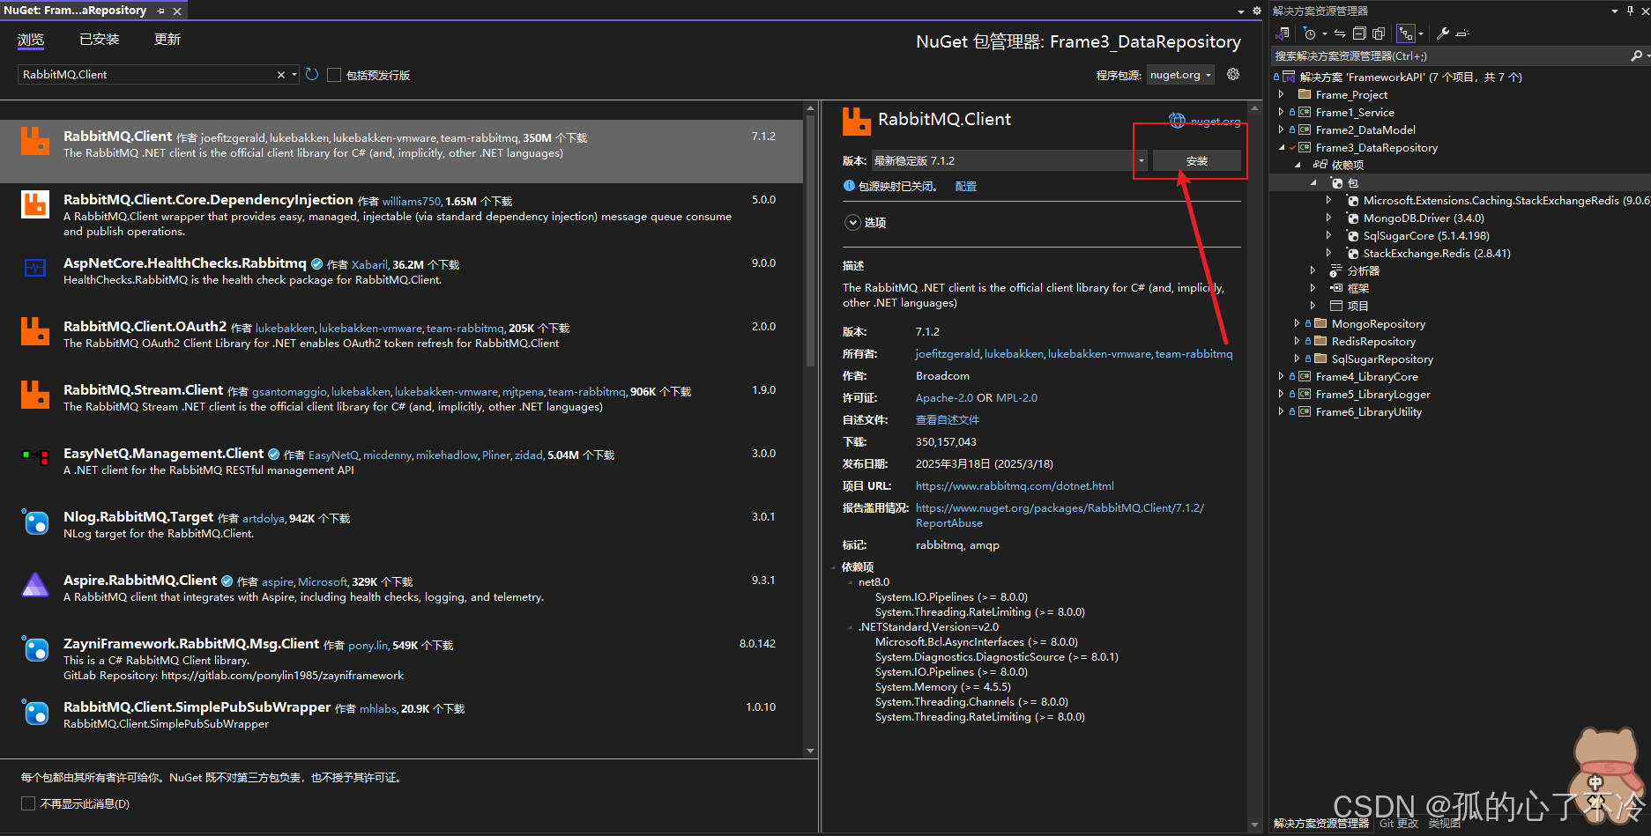Click the nuget.org globe icon in details

coord(1177,121)
